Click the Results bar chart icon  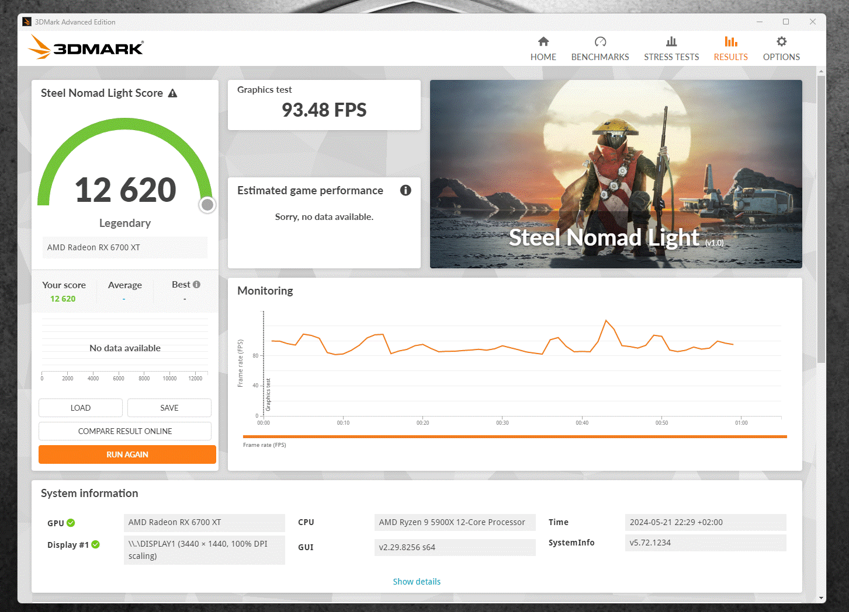[731, 41]
